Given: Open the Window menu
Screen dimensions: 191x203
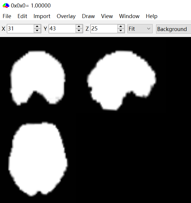Looking at the screenshot, I should pyautogui.click(x=129, y=16).
